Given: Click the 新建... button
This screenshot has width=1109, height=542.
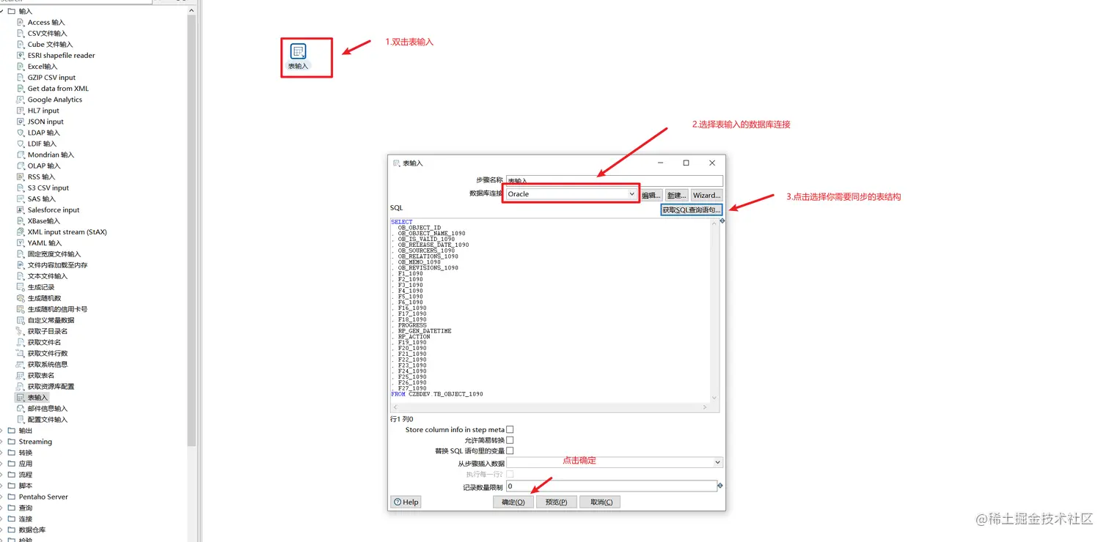Looking at the screenshot, I should click(676, 195).
